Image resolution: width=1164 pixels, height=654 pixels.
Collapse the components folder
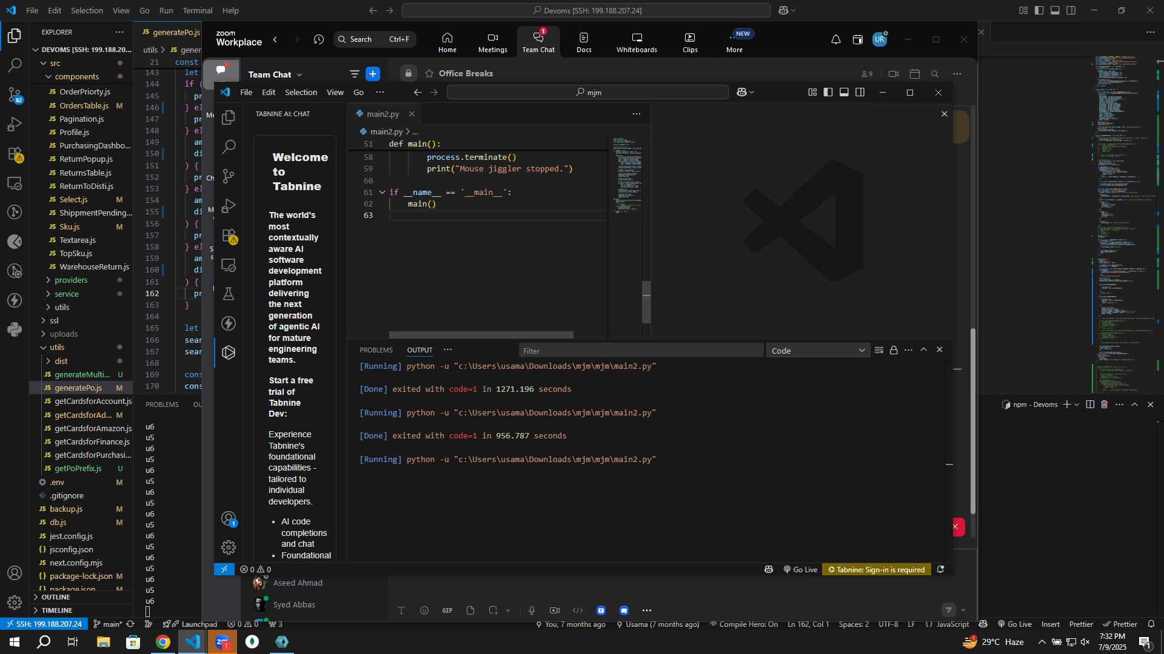click(48, 76)
